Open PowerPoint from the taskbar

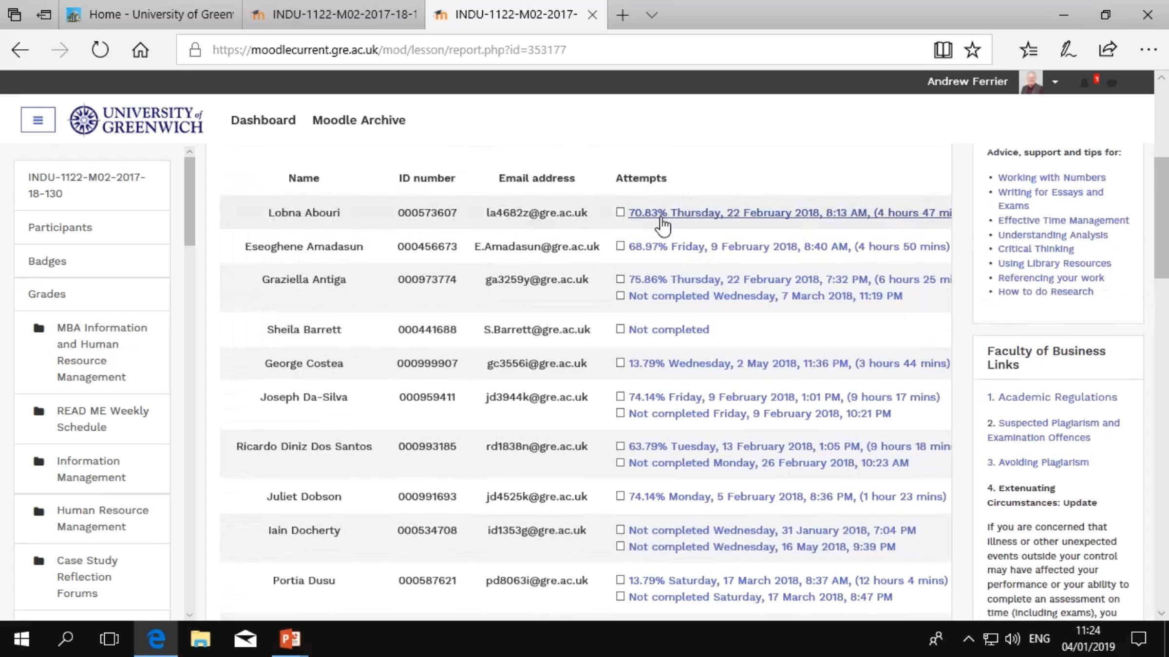(x=290, y=639)
